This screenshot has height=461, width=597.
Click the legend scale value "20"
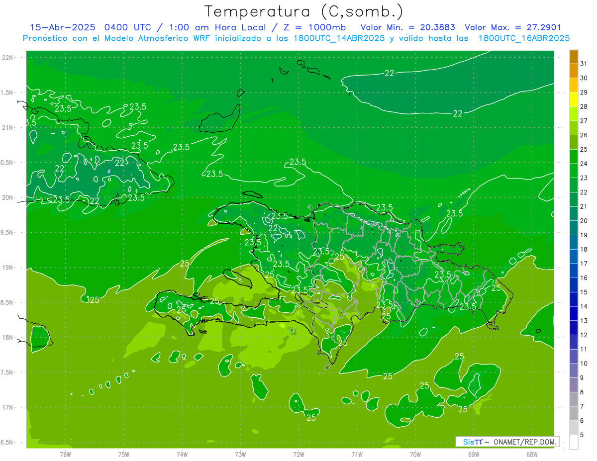(x=584, y=221)
